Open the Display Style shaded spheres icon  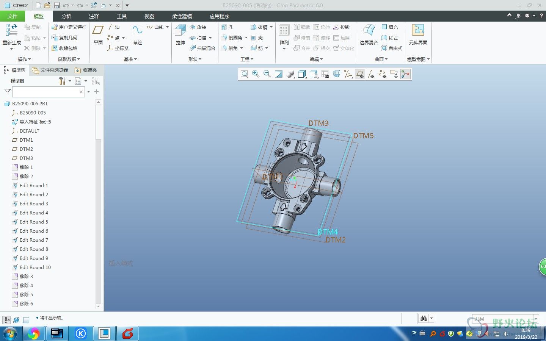click(290, 74)
